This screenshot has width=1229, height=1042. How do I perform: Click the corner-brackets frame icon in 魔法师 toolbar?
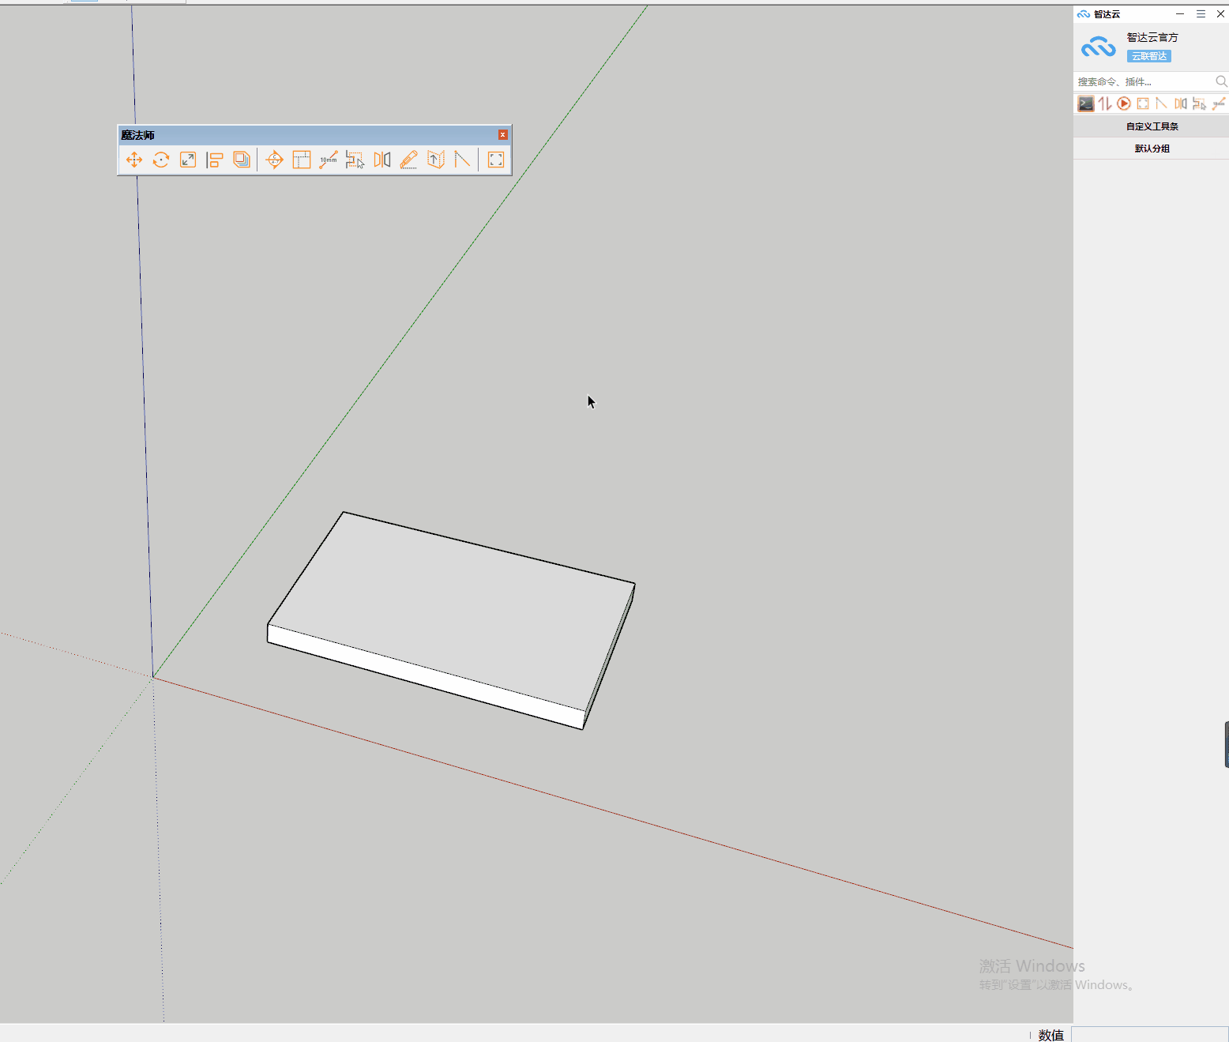tap(496, 160)
